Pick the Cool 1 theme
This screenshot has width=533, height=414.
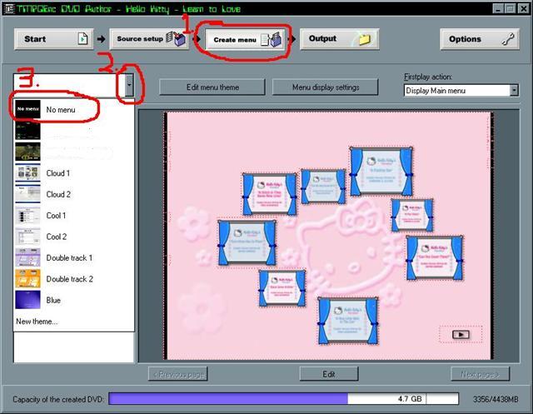pyautogui.click(x=74, y=216)
